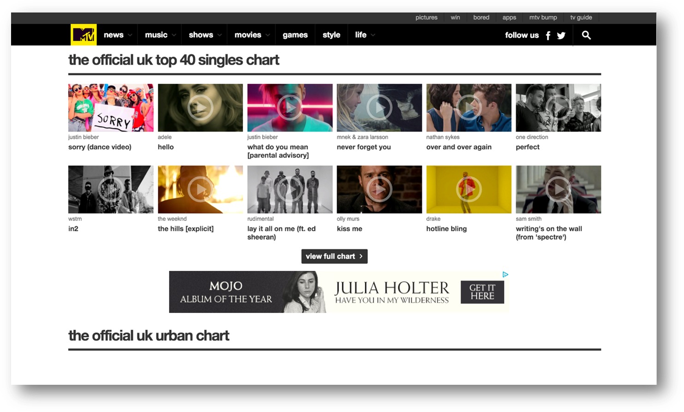Open the life section
684x412 pixels.
[x=361, y=35]
